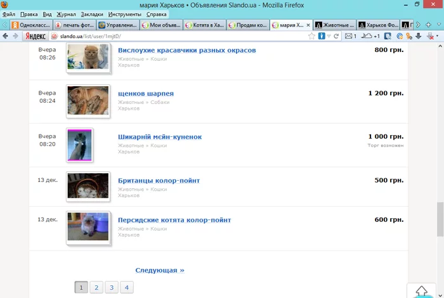Click the 800 грн. price text
444x298 pixels.
pyautogui.click(x=389, y=50)
